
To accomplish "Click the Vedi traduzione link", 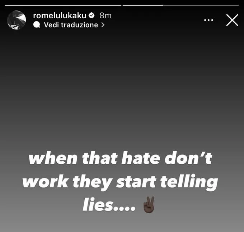I will 71,25.
